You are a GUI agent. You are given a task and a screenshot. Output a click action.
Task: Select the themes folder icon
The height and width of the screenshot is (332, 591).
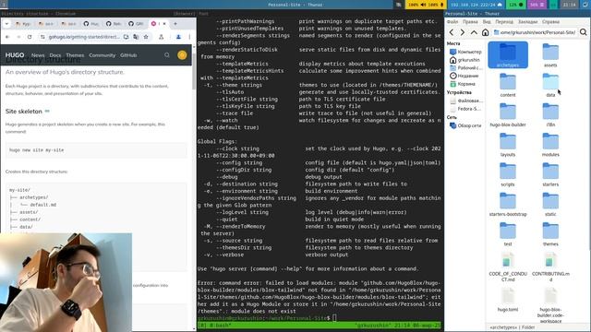tap(550, 231)
